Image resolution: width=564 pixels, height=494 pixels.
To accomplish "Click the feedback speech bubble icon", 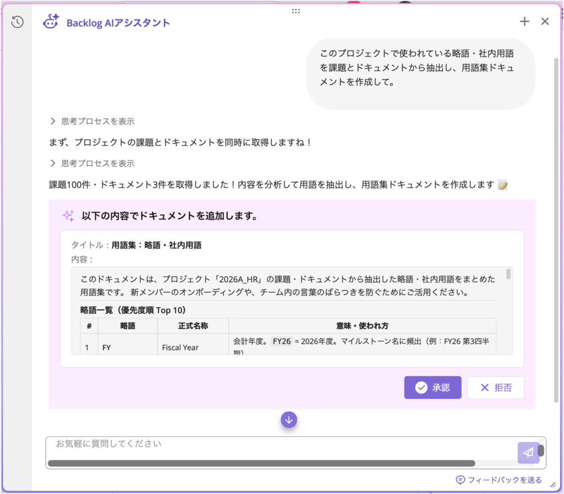I will 460,480.
